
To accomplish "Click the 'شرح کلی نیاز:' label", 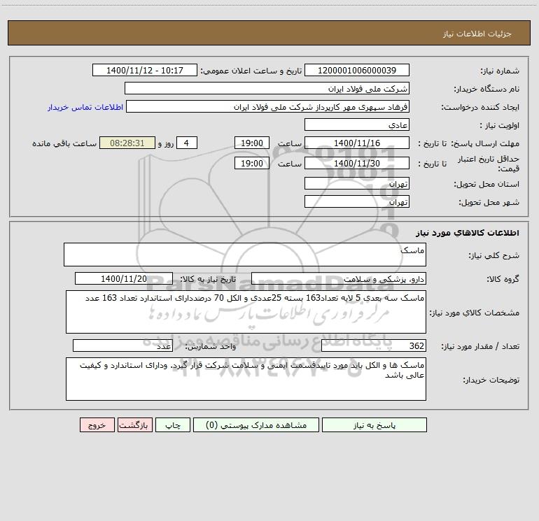I will [x=494, y=255].
